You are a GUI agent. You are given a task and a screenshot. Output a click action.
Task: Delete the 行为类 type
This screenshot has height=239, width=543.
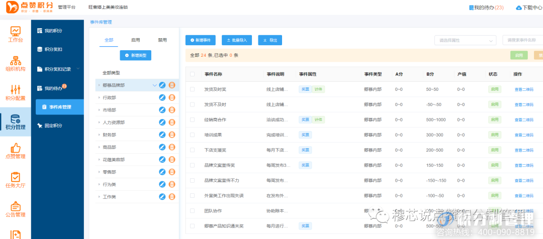tap(172, 184)
